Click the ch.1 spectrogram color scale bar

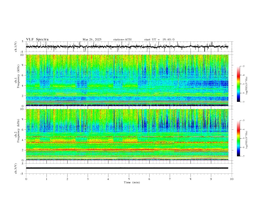tap(238, 84)
